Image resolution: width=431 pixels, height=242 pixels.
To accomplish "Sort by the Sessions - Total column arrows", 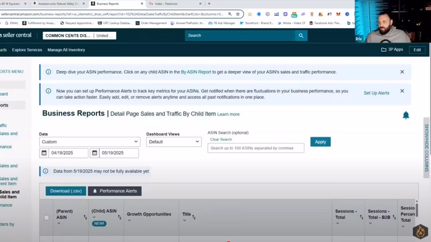I will point(362,217).
